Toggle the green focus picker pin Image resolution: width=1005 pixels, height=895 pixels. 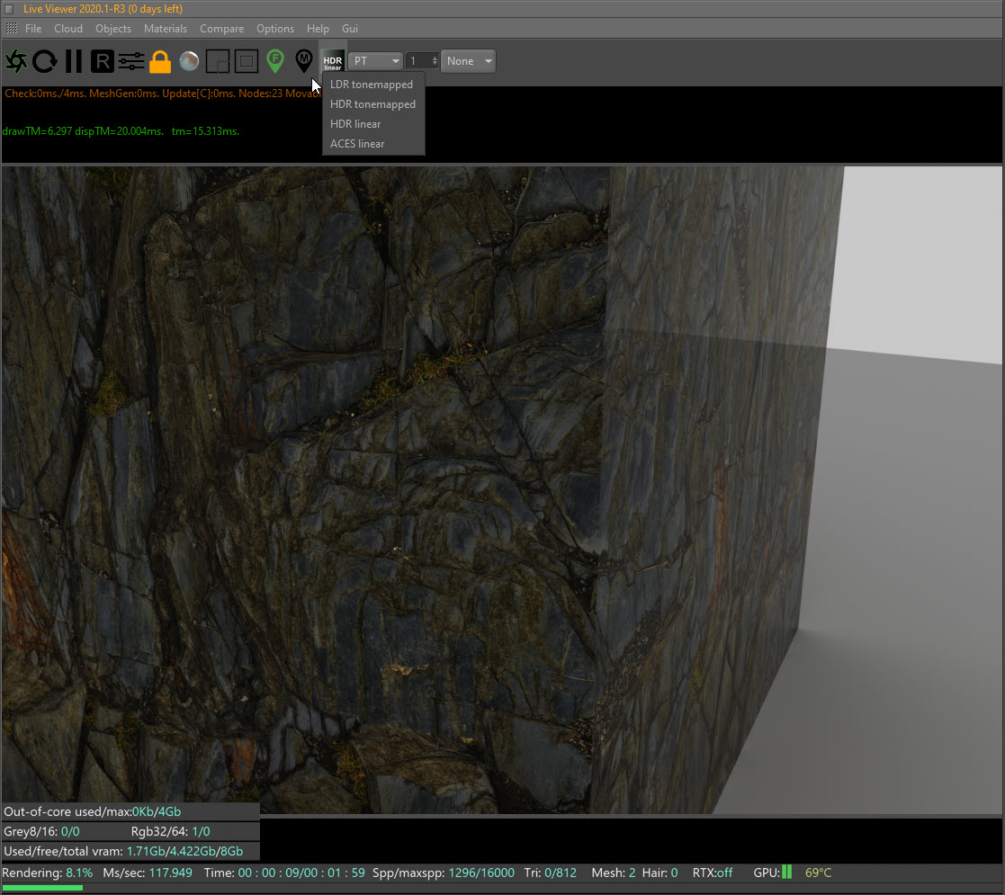[275, 61]
